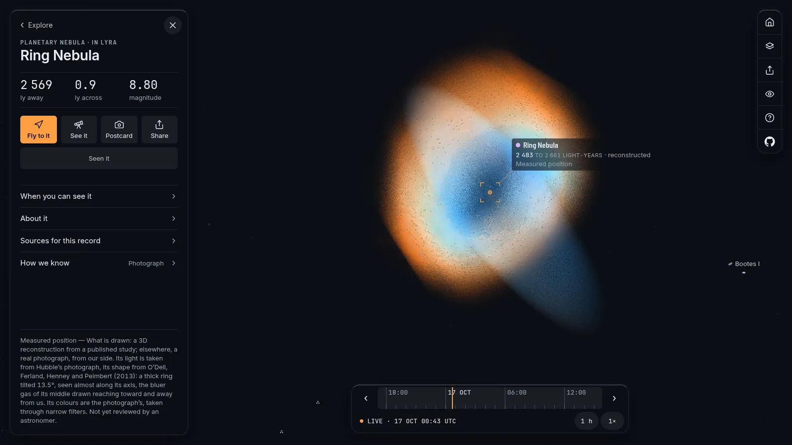Click the See it telescope button
Image resolution: width=792 pixels, height=445 pixels.
click(79, 130)
